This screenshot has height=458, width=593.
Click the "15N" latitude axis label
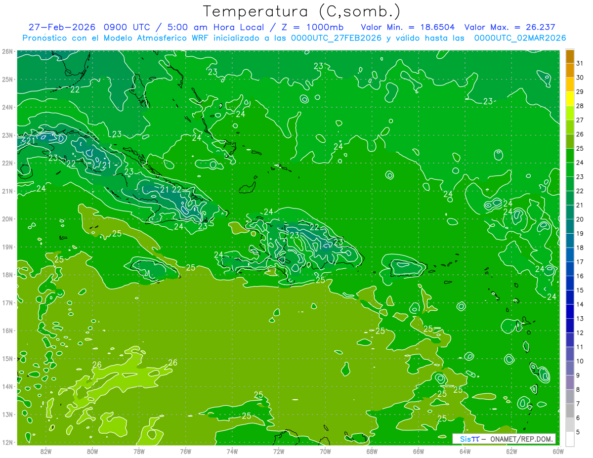[7, 359]
